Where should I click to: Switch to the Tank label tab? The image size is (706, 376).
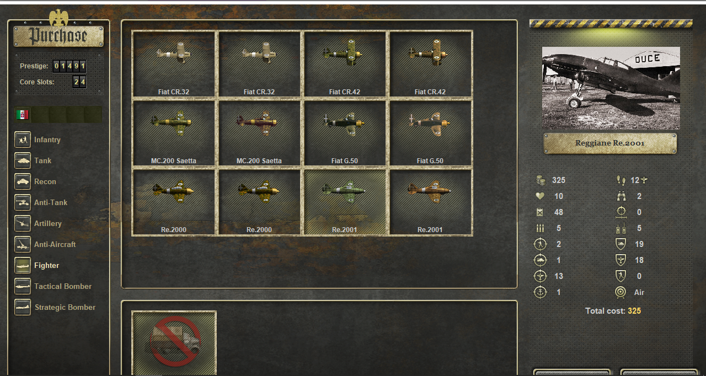tap(42, 160)
